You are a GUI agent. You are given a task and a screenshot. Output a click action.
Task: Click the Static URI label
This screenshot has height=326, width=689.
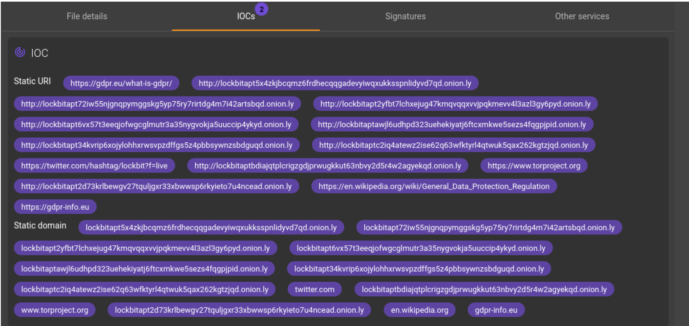click(32, 81)
